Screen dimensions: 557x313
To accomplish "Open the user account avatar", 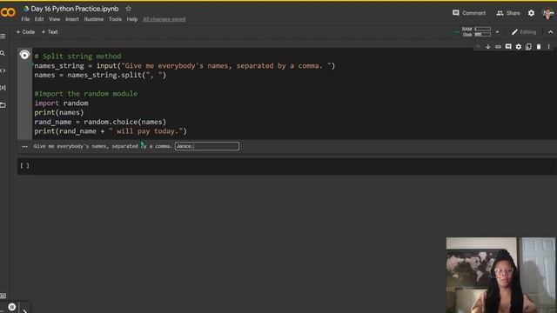I will tap(548, 13).
